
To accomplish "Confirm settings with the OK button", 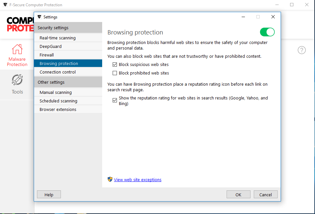I will 238,195.
